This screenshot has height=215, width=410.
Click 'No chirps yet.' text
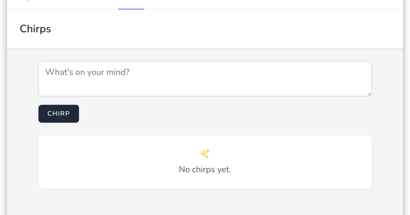pos(205,169)
